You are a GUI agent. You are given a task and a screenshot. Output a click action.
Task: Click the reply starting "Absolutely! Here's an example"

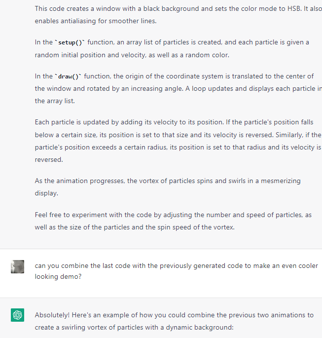[x=174, y=321]
